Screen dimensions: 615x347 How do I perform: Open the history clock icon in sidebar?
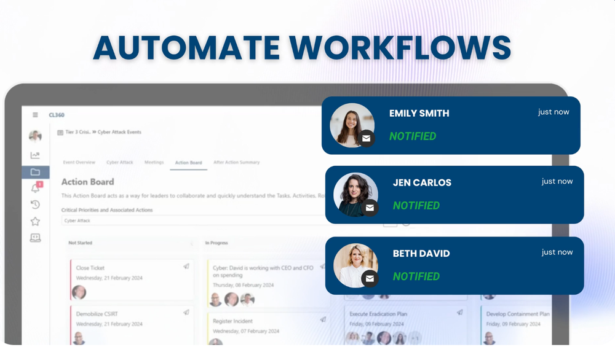[x=35, y=205]
